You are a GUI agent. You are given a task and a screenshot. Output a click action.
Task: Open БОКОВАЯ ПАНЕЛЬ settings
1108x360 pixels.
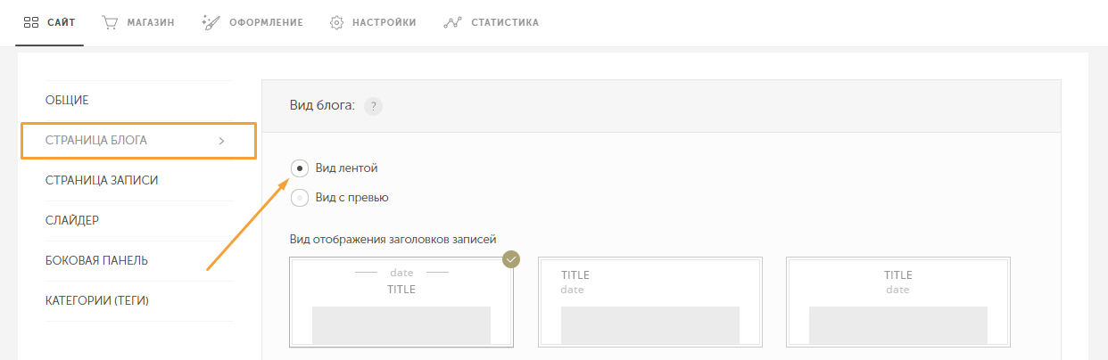96,261
